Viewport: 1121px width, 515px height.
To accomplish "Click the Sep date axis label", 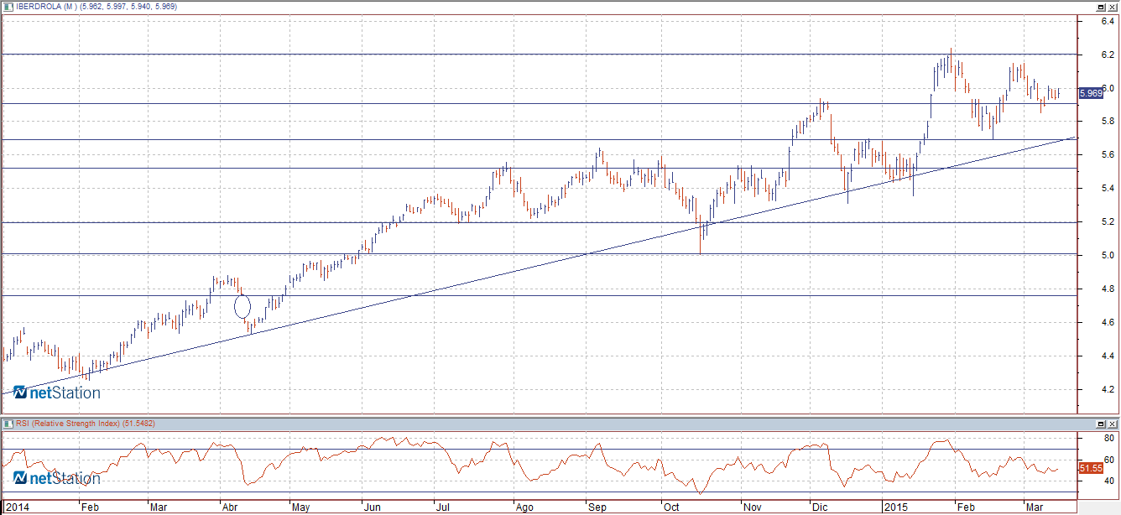I will (x=597, y=507).
